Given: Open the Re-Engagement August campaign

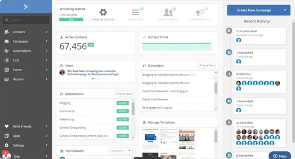Looking at the screenshot, I should tap(157, 108).
